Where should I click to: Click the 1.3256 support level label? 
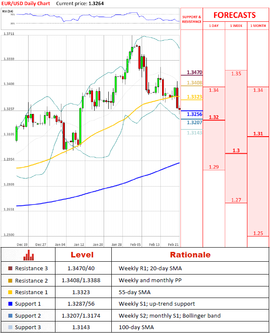pyautogui.click(x=195, y=114)
